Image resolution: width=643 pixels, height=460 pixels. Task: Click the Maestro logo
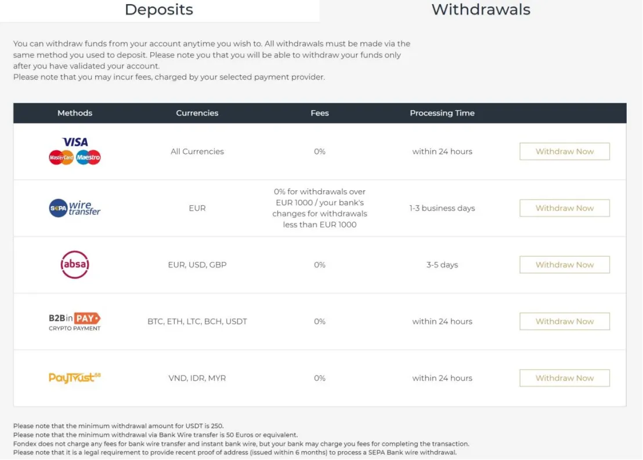click(88, 157)
